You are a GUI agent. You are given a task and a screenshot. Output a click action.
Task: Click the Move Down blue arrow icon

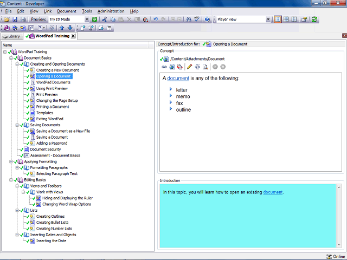[70, 28]
